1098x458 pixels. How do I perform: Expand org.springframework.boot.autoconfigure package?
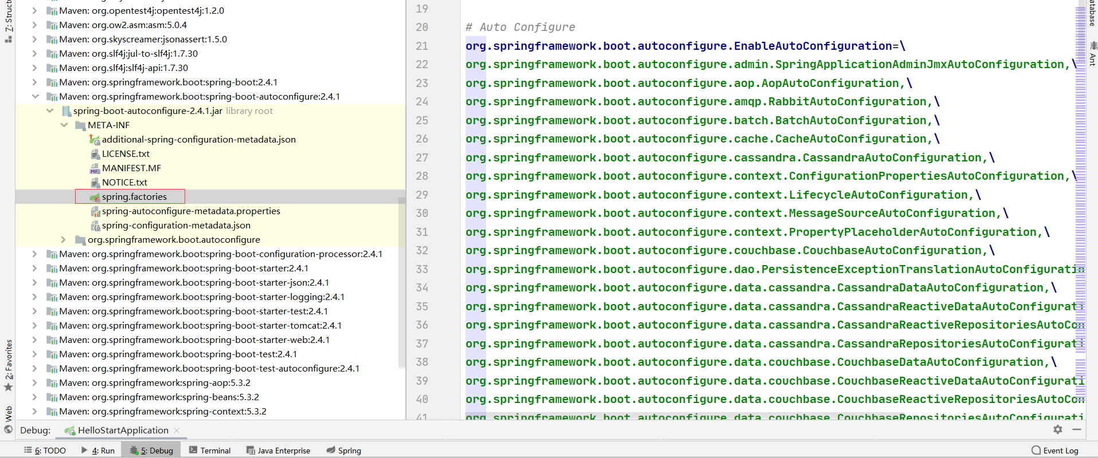coord(64,240)
